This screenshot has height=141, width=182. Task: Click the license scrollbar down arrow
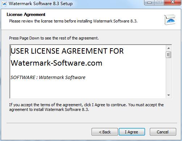[169, 95]
